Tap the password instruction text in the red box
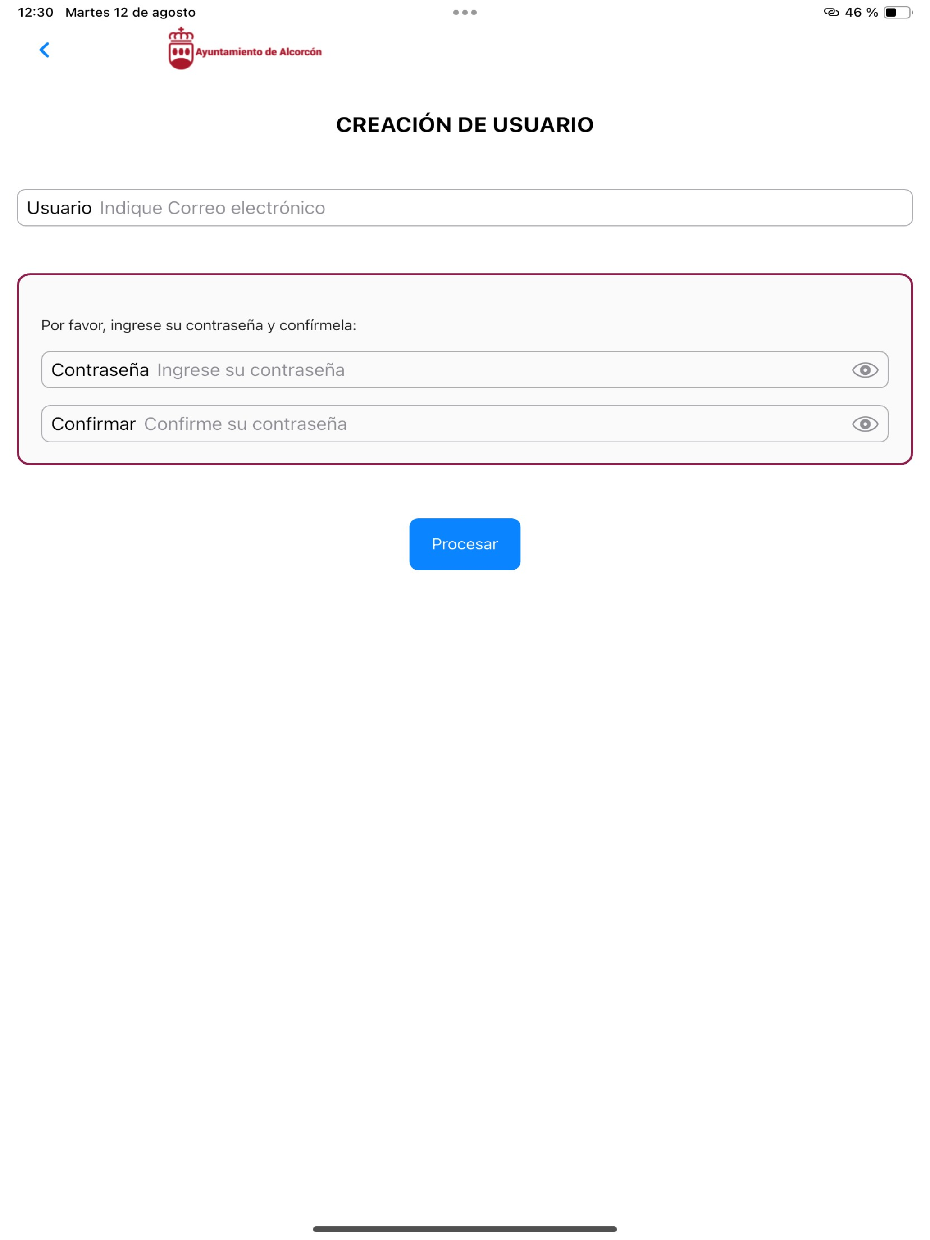The image size is (930, 1240). [199, 325]
